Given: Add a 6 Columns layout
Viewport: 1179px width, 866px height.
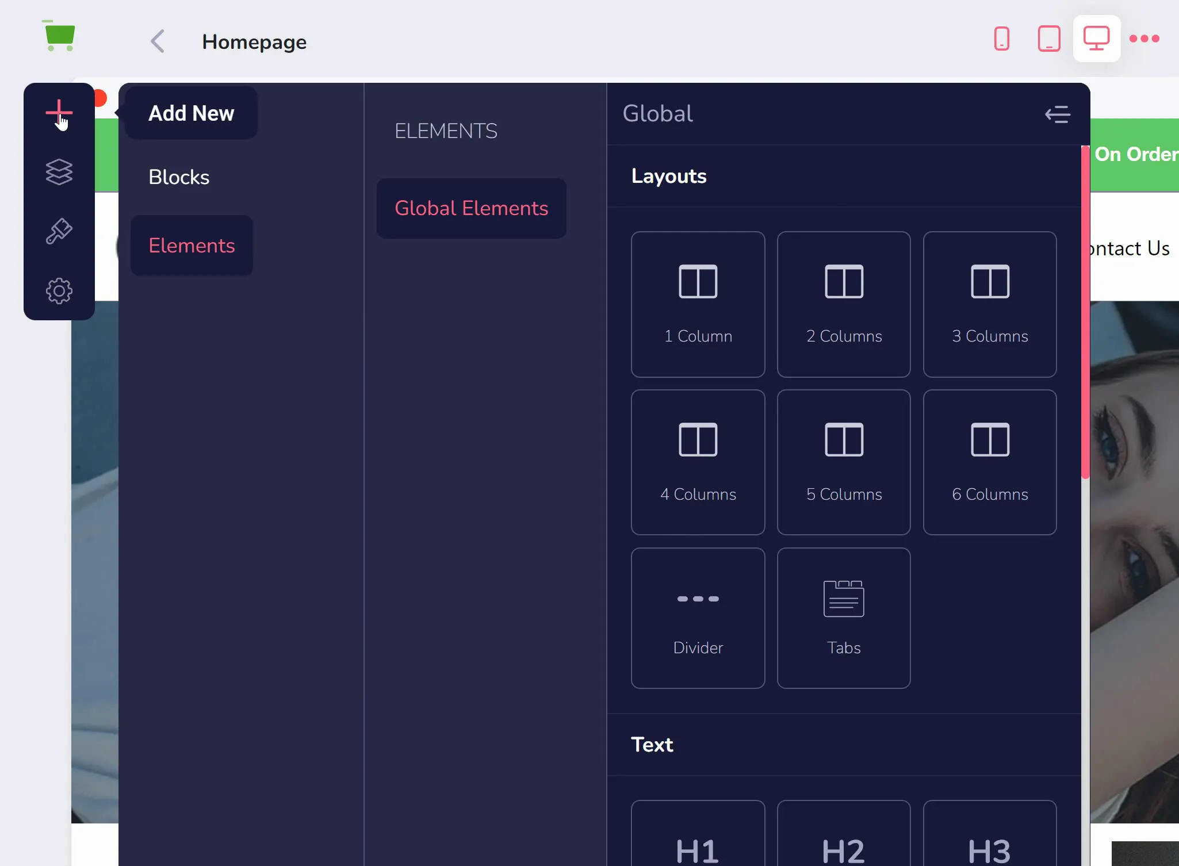Looking at the screenshot, I should 990,462.
